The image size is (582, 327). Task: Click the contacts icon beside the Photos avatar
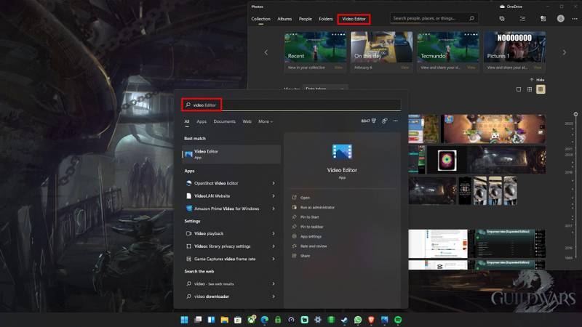[543, 19]
